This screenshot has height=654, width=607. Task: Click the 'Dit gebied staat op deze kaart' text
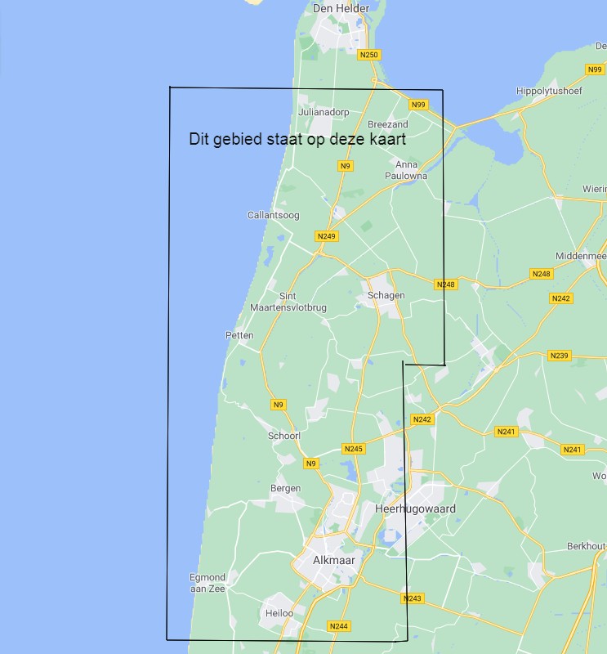pyautogui.click(x=297, y=140)
